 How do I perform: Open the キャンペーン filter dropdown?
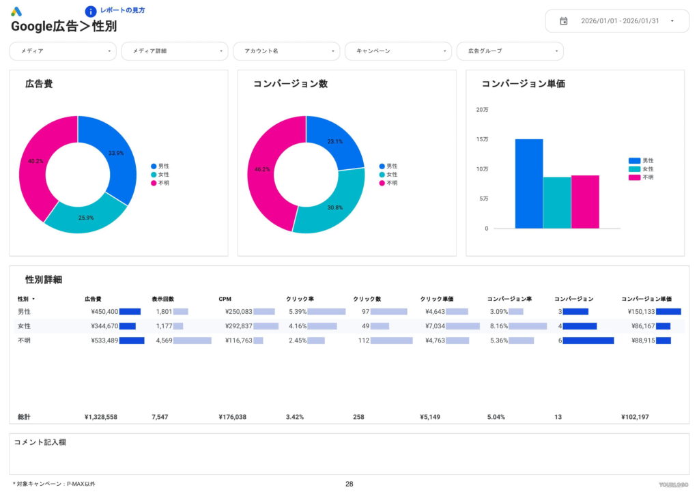(398, 51)
